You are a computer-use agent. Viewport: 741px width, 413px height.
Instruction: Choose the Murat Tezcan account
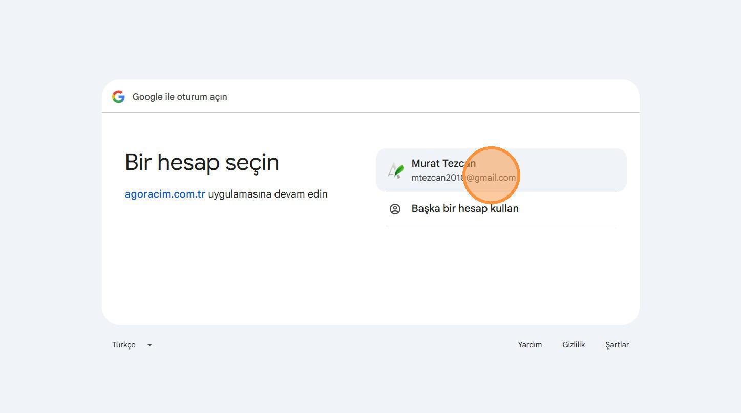[501, 170]
